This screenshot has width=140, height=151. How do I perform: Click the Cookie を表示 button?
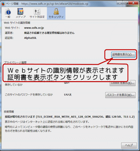click(x=122, y=83)
